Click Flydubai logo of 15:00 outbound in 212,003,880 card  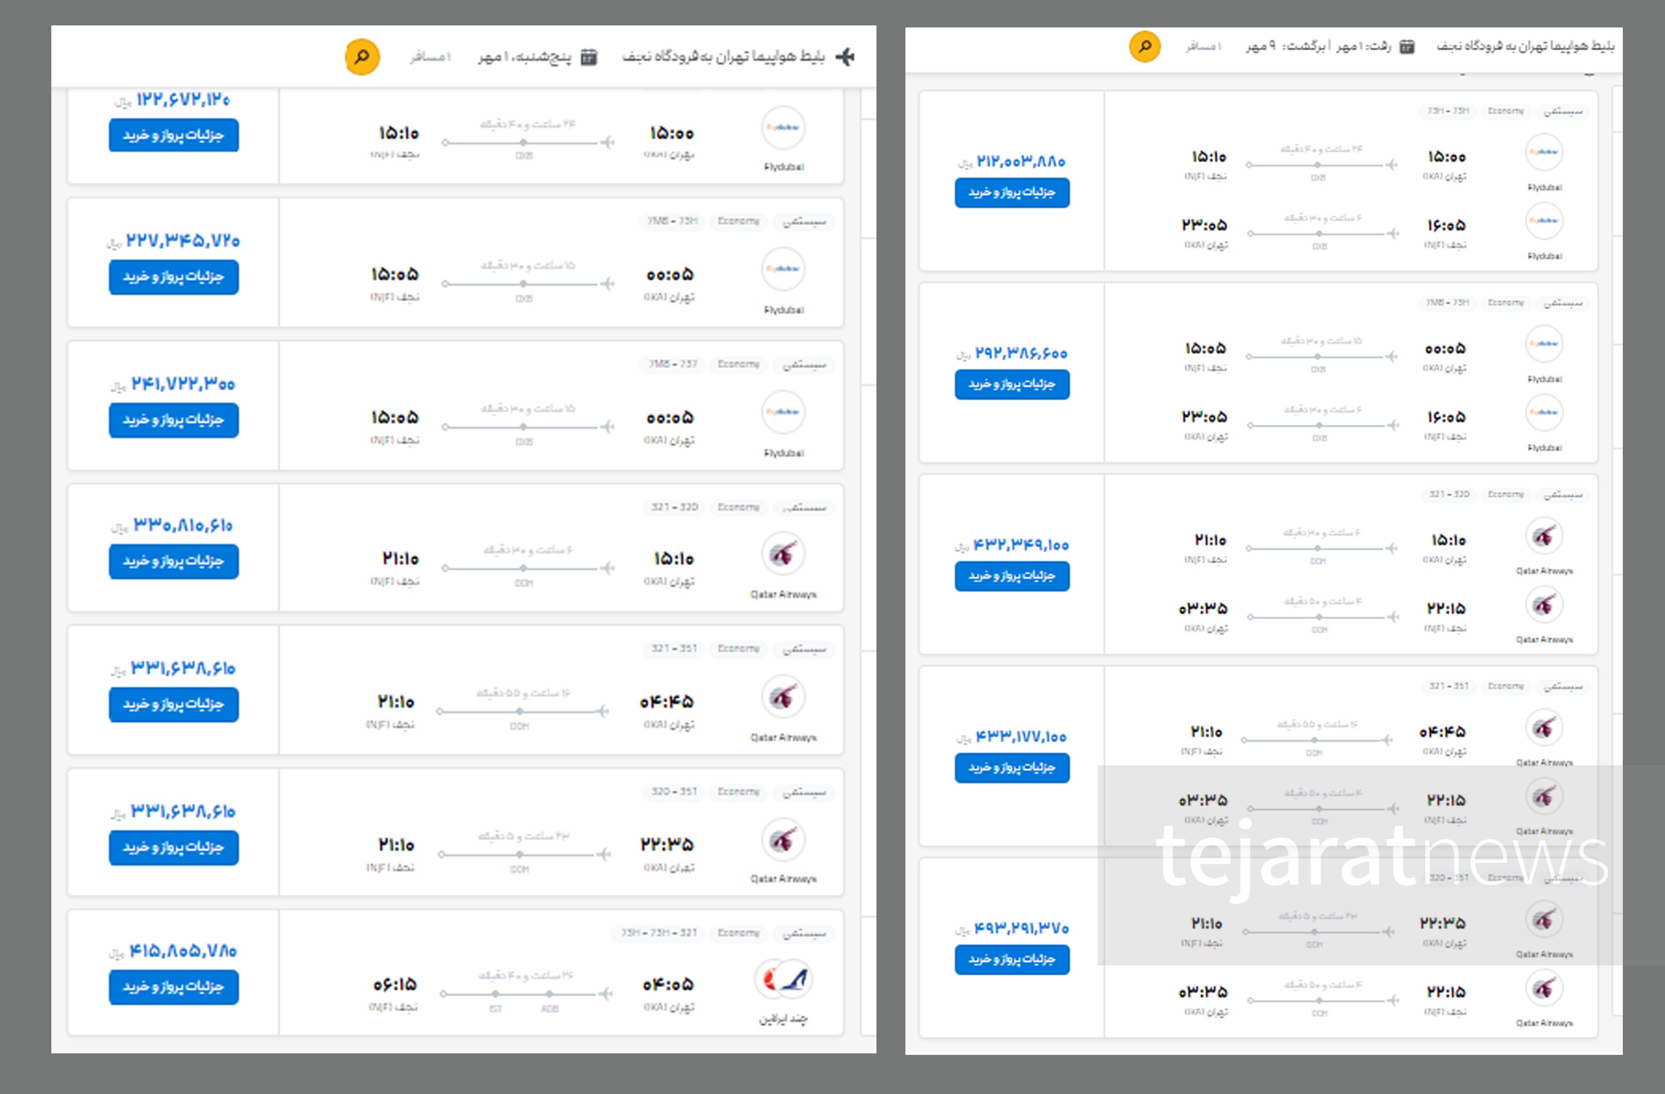[1544, 152]
